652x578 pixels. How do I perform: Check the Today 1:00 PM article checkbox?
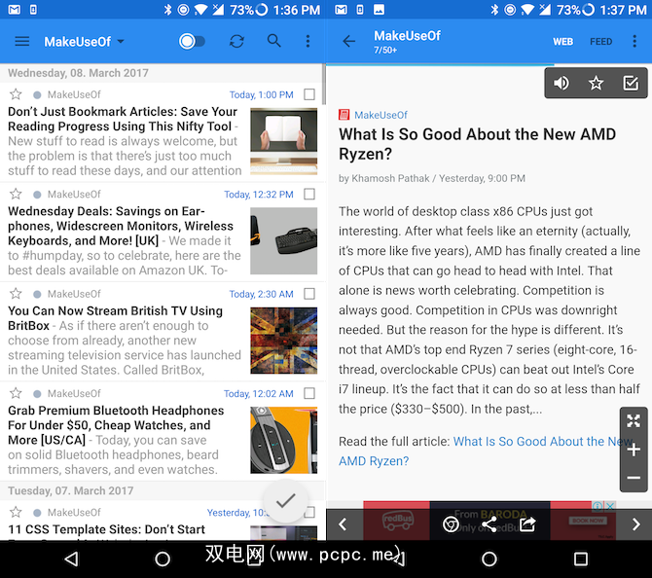(x=309, y=94)
